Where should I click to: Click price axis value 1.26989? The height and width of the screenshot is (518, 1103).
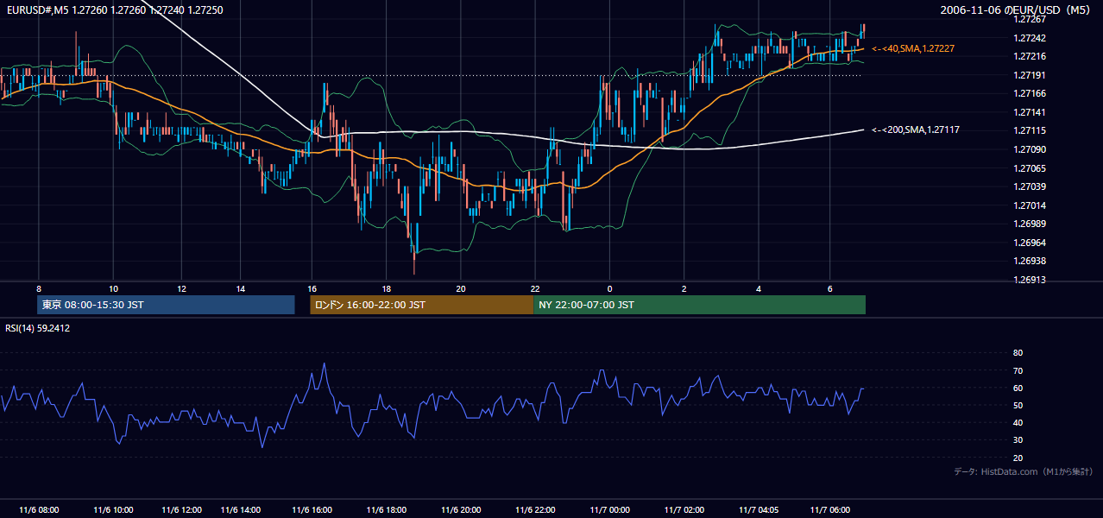click(x=1031, y=224)
